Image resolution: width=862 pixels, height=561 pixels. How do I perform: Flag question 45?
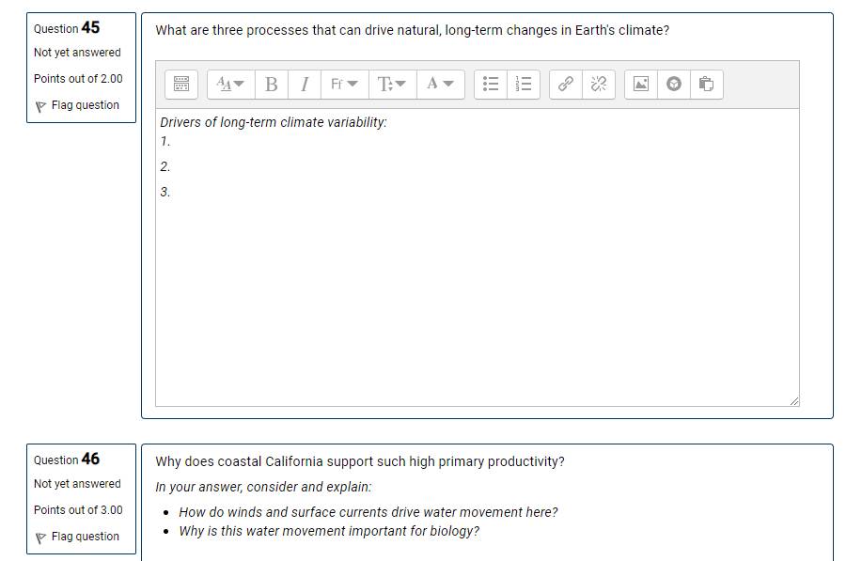[77, 105]
